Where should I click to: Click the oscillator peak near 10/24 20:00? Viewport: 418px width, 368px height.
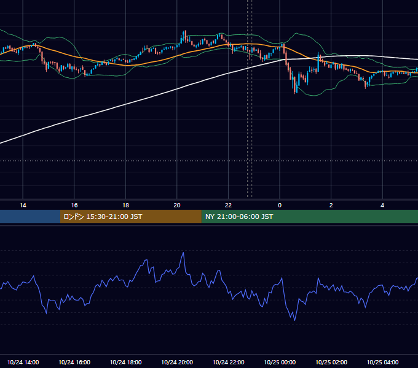[x=183, y=253]
